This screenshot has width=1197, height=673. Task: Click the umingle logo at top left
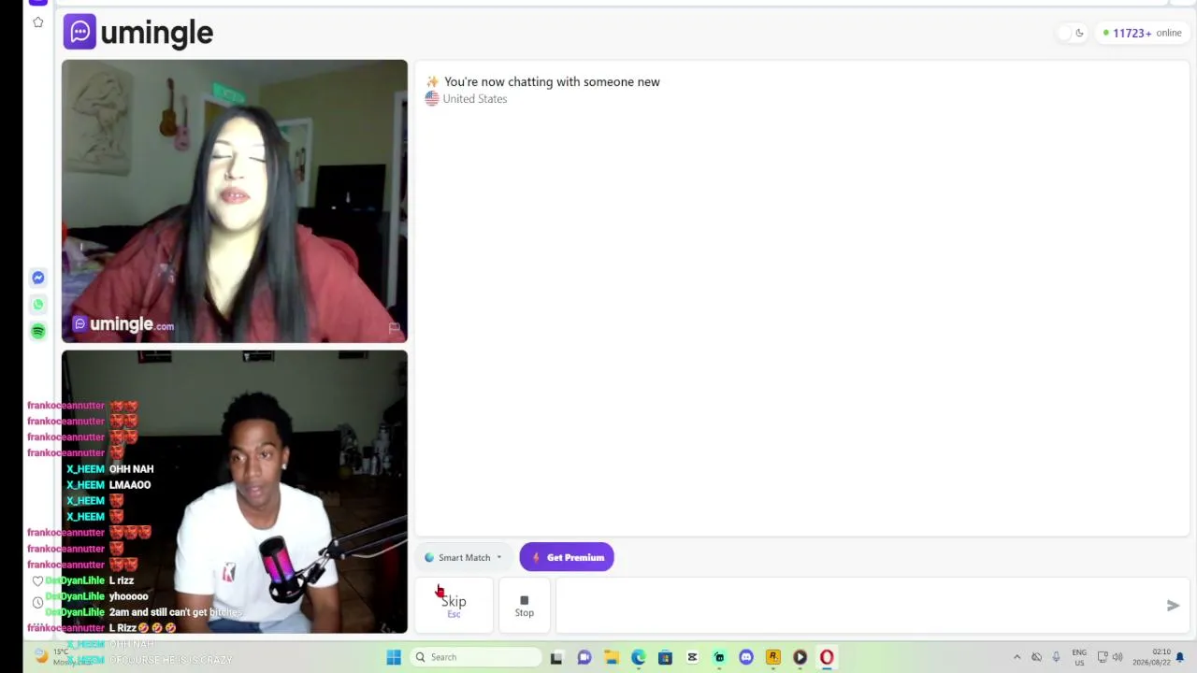pyautogui.click(x=138, y=33)
